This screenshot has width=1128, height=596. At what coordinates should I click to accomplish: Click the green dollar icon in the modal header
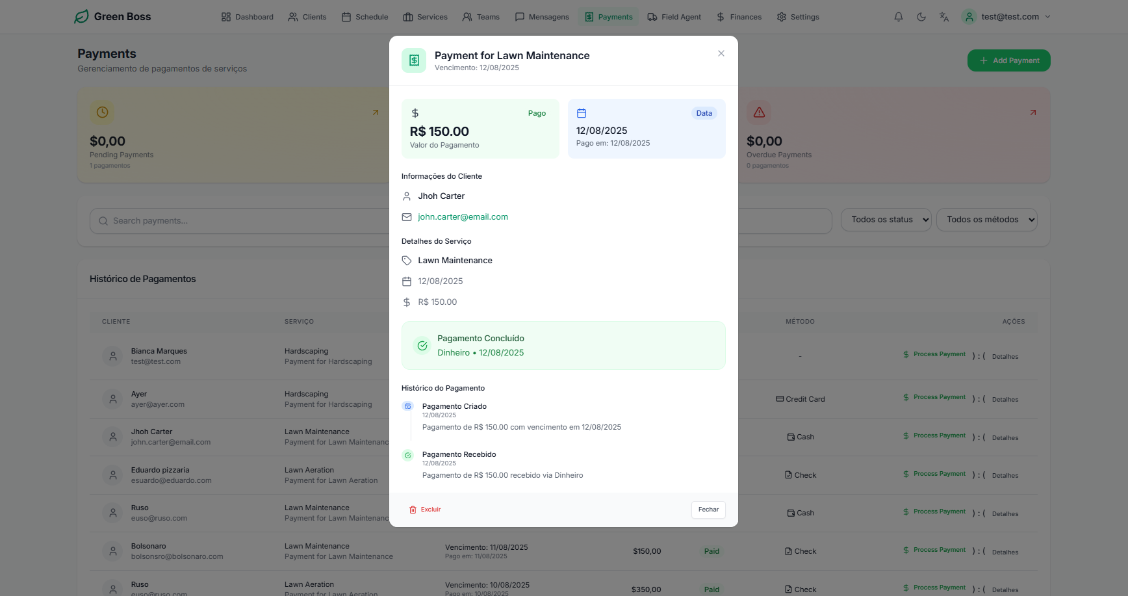414,60
